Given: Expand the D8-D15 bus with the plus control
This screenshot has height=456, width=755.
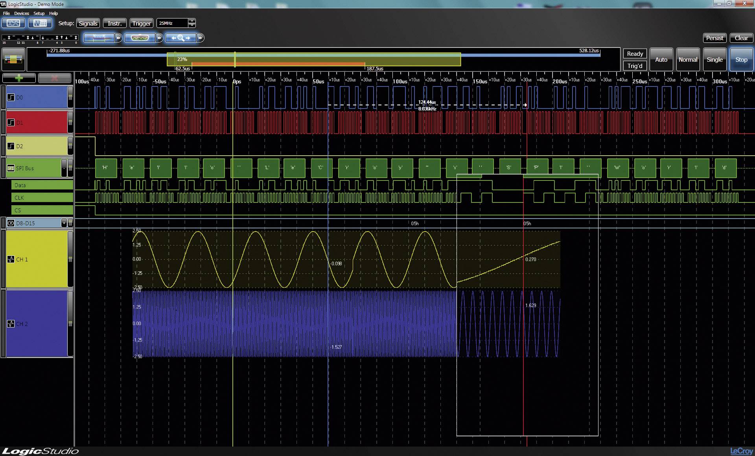Looking at the screenshot, I should pos(64,223).
